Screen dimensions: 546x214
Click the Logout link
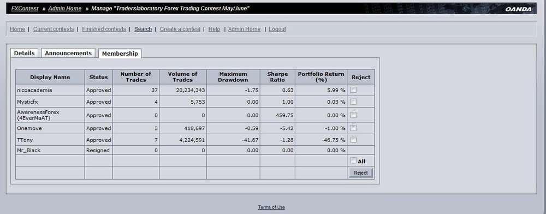(x=277, y=29)
